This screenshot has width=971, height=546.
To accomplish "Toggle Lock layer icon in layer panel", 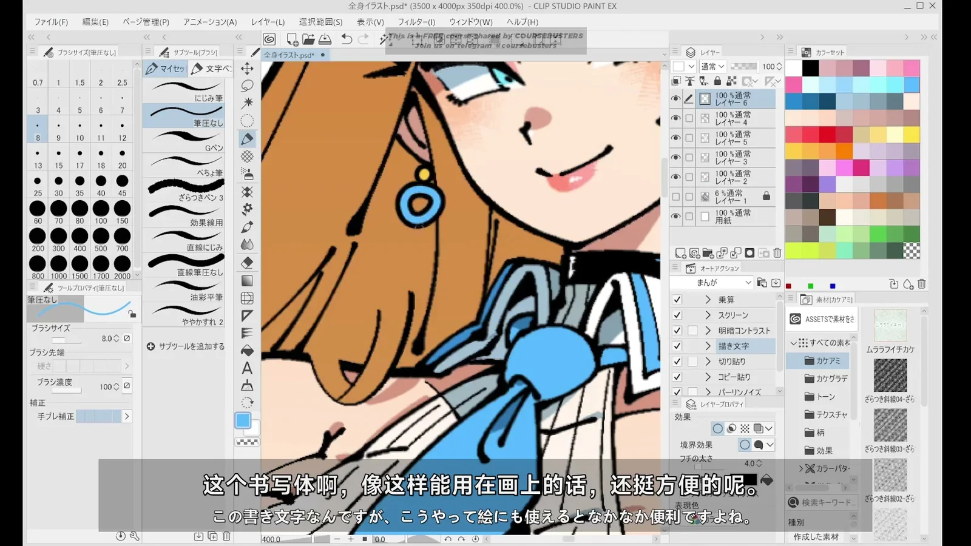I will pos(717,81).
